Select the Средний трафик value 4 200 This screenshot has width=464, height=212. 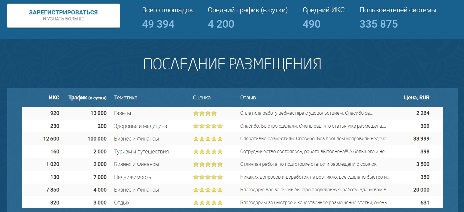[x=221, y=24]
